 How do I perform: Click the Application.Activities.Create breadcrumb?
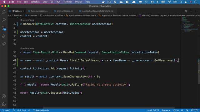(81, 16)
